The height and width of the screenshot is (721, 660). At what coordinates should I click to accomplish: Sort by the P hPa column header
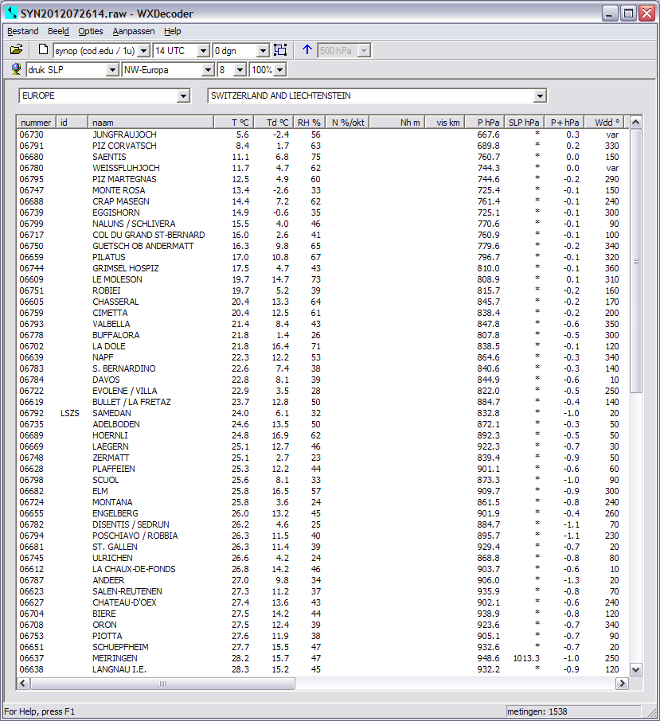tap(485, 123)
